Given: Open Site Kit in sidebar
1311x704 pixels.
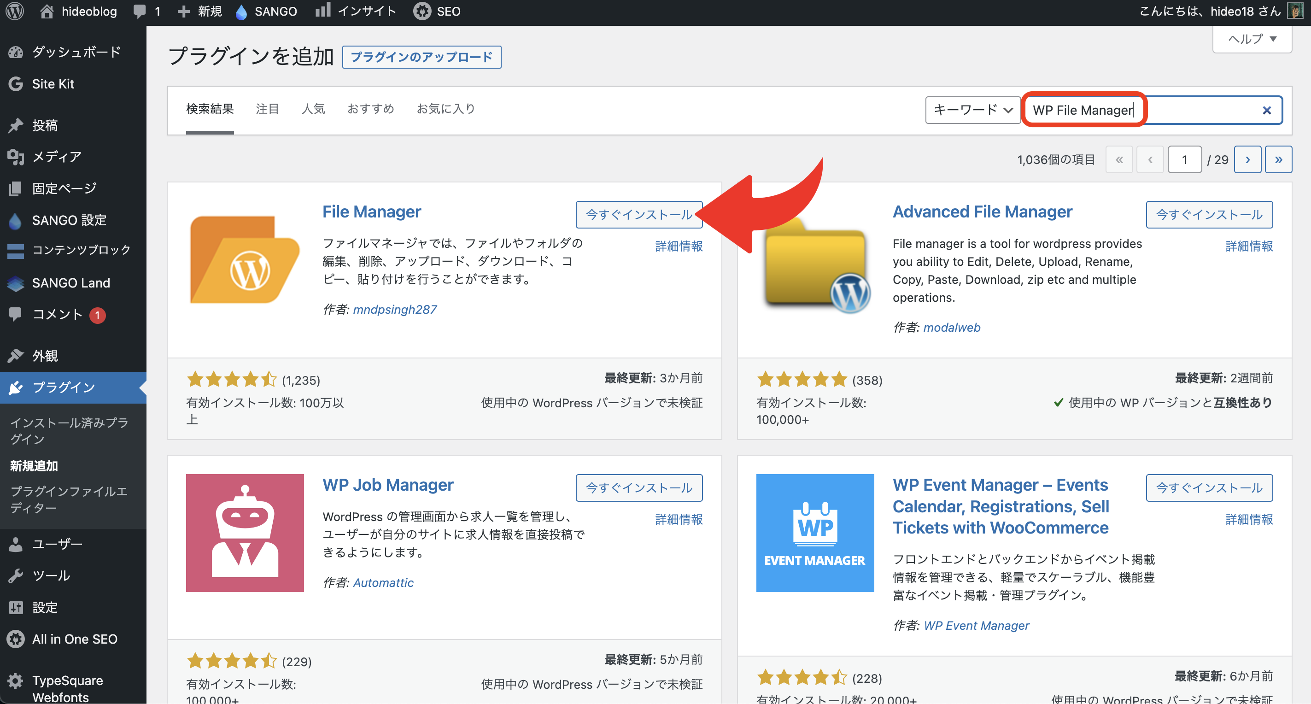Looking at the screenshot, I should (x=73, y=84).
